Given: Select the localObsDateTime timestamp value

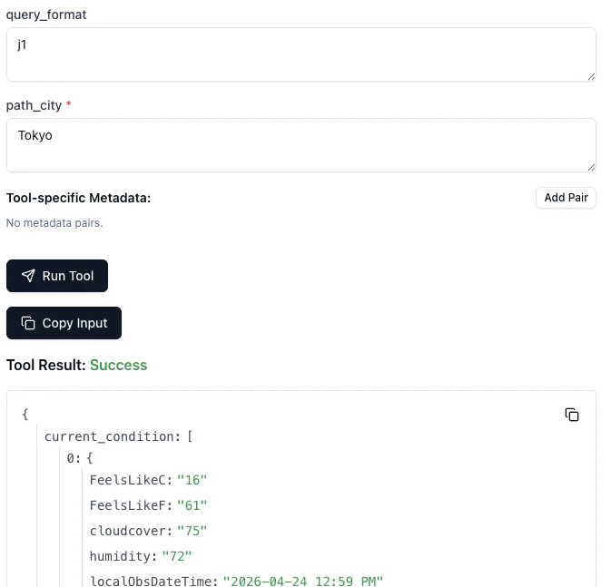Looking at the screenshot, I should click(x=303, y=582).
